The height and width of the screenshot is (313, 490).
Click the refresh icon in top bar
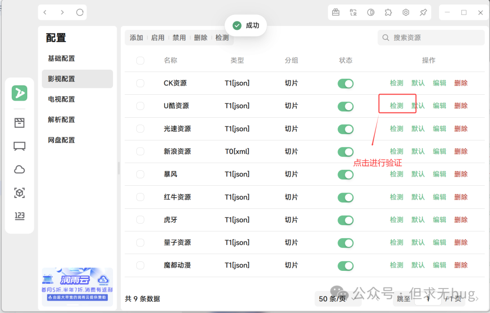pyautogui.click(x=80, y=13)
